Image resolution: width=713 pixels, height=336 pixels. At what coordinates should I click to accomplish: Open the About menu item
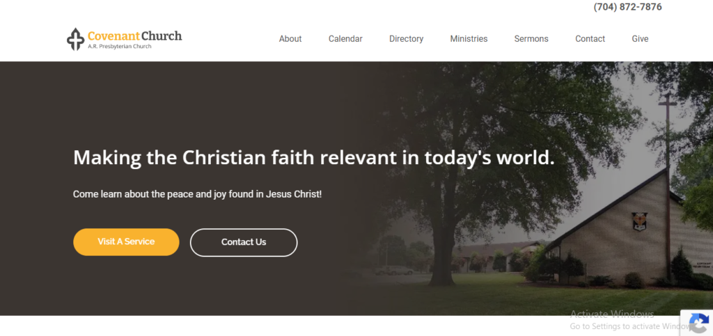pos(290,39)
